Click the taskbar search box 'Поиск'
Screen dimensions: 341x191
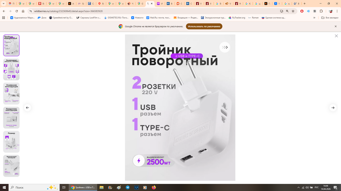(x=34, y=188)
